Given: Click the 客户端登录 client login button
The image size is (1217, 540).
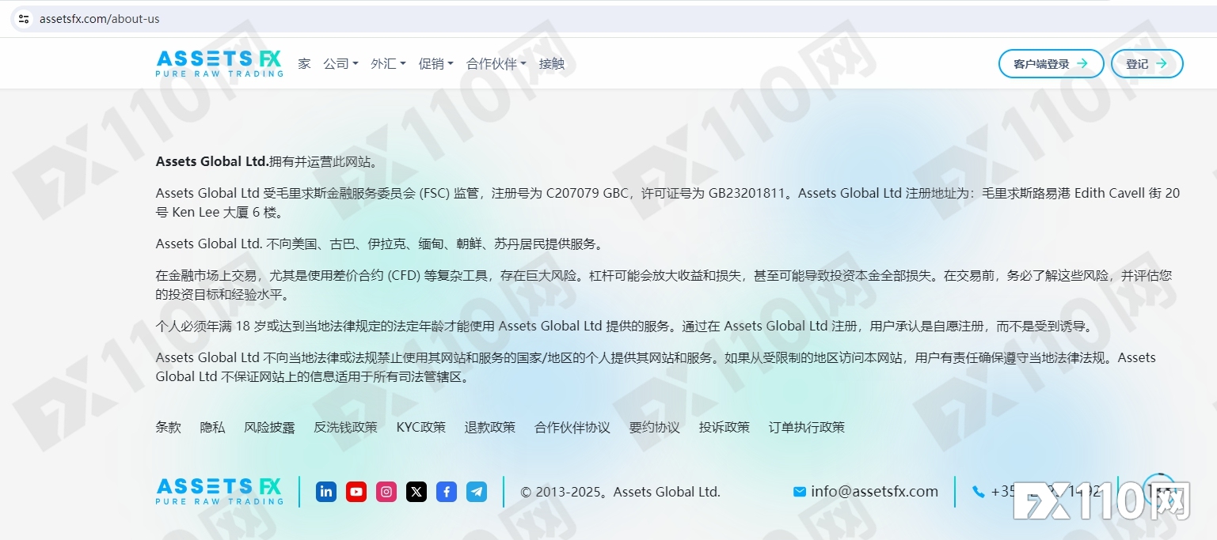Looking at the screenshot, I should pos(1051,64).
